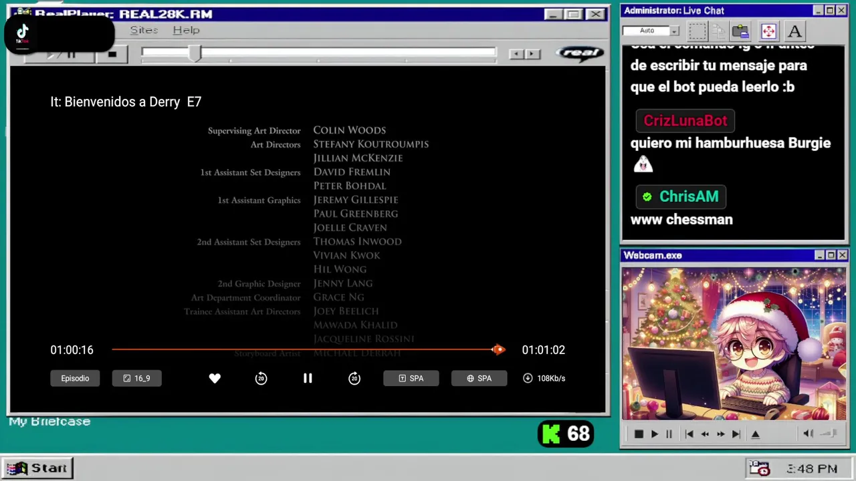
Task: Click the green K 68 counter badge
Action: click(x=566, y=434)
